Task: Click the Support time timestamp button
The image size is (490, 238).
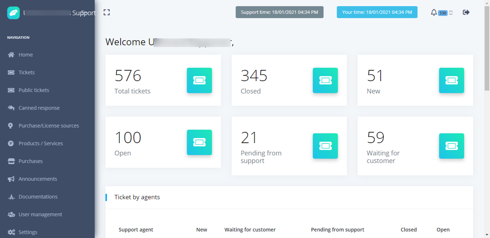Action: [x=279, y=12]
